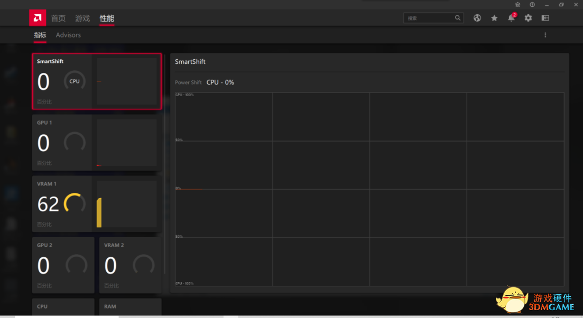Click the GPU 1 gauge dial

[75, 142]
